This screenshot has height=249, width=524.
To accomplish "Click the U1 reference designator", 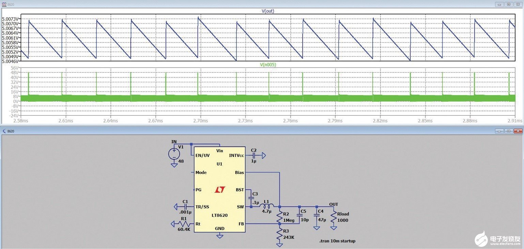I will (219, 164).
